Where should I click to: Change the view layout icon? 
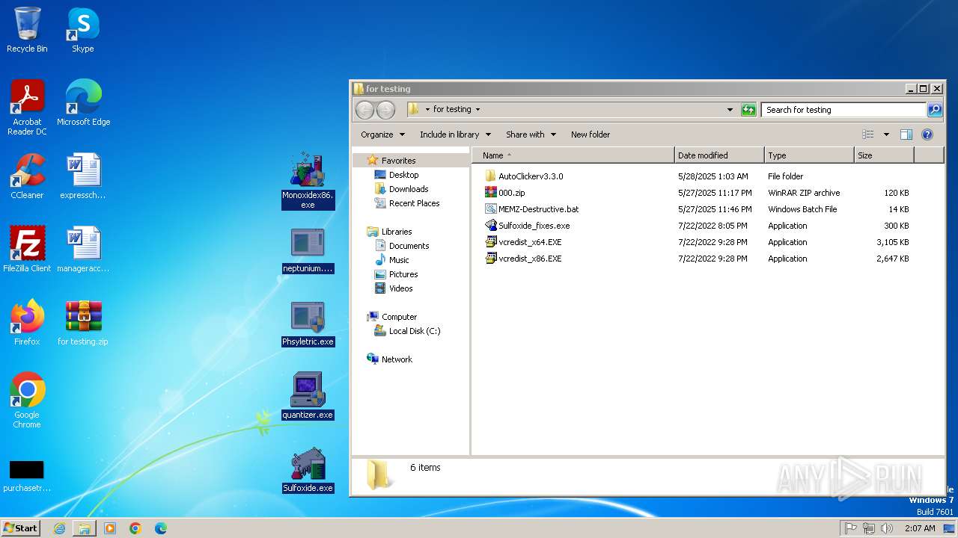point(868,134)
